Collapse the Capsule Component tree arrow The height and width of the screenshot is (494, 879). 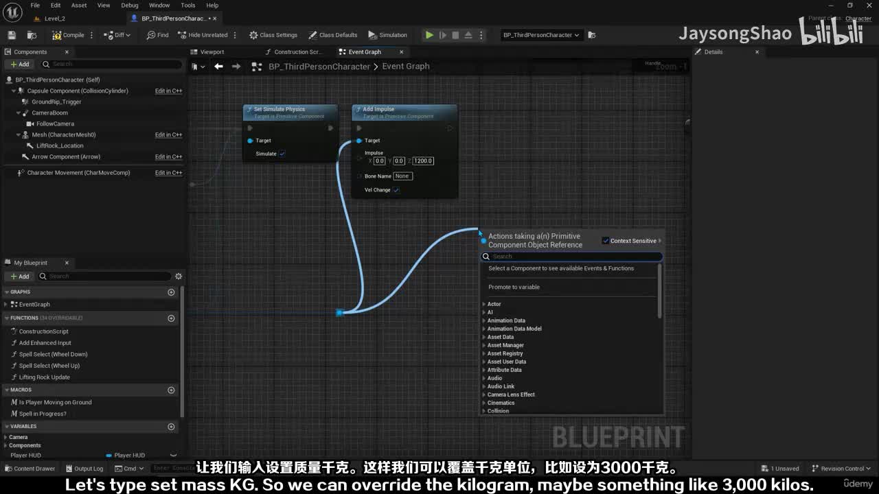[15, 91]
